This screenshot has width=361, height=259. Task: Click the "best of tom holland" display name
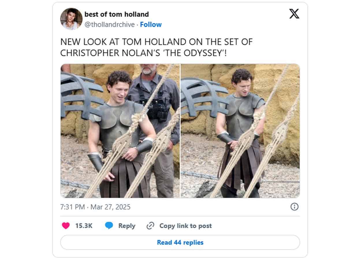(x=117, y=15)
